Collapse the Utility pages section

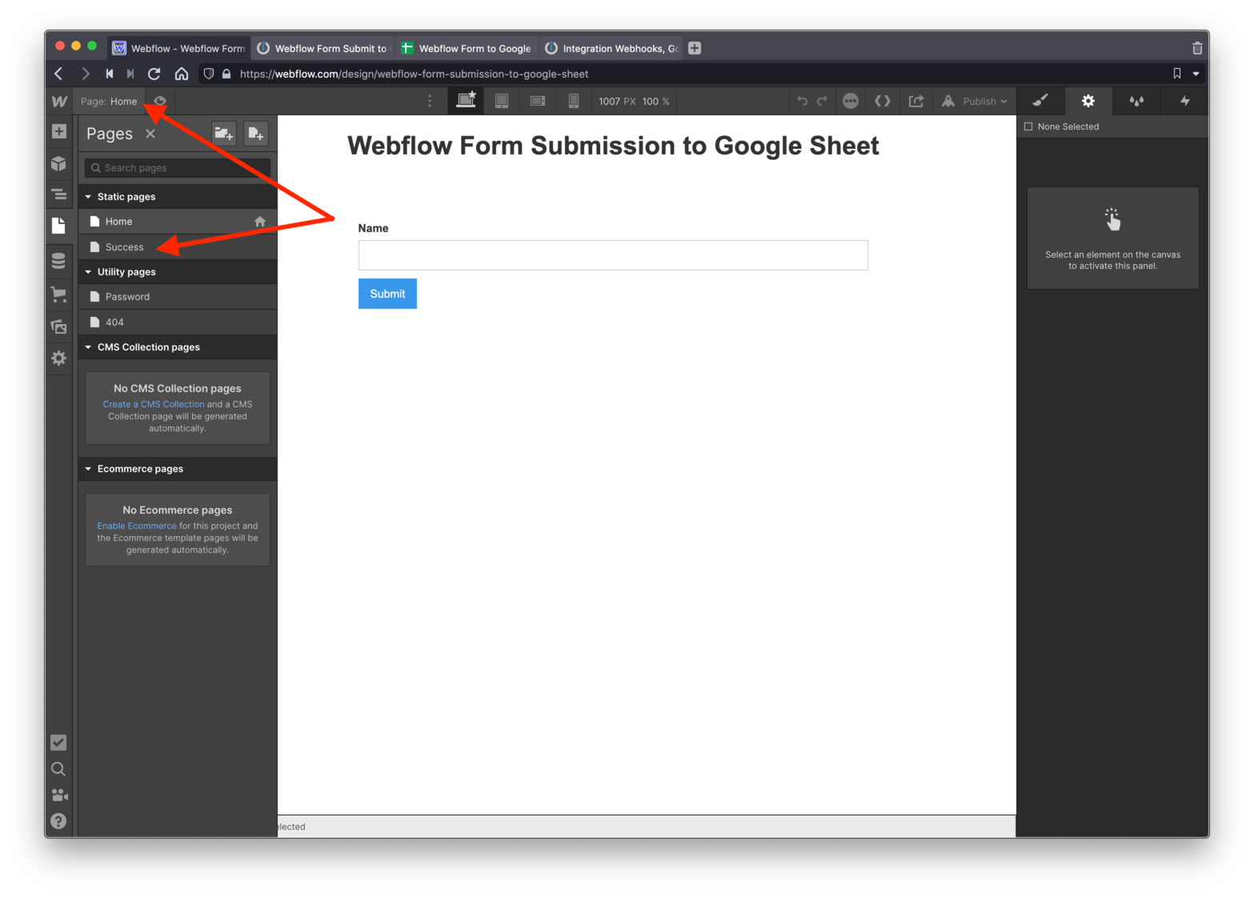tap(88, 272)
